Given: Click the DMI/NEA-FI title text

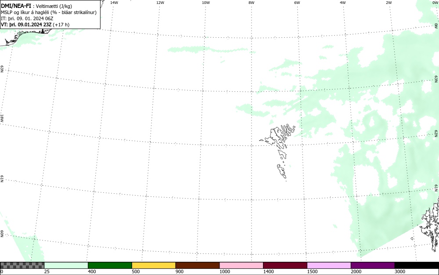Looking at the screenshot, I should pos(16,6).
